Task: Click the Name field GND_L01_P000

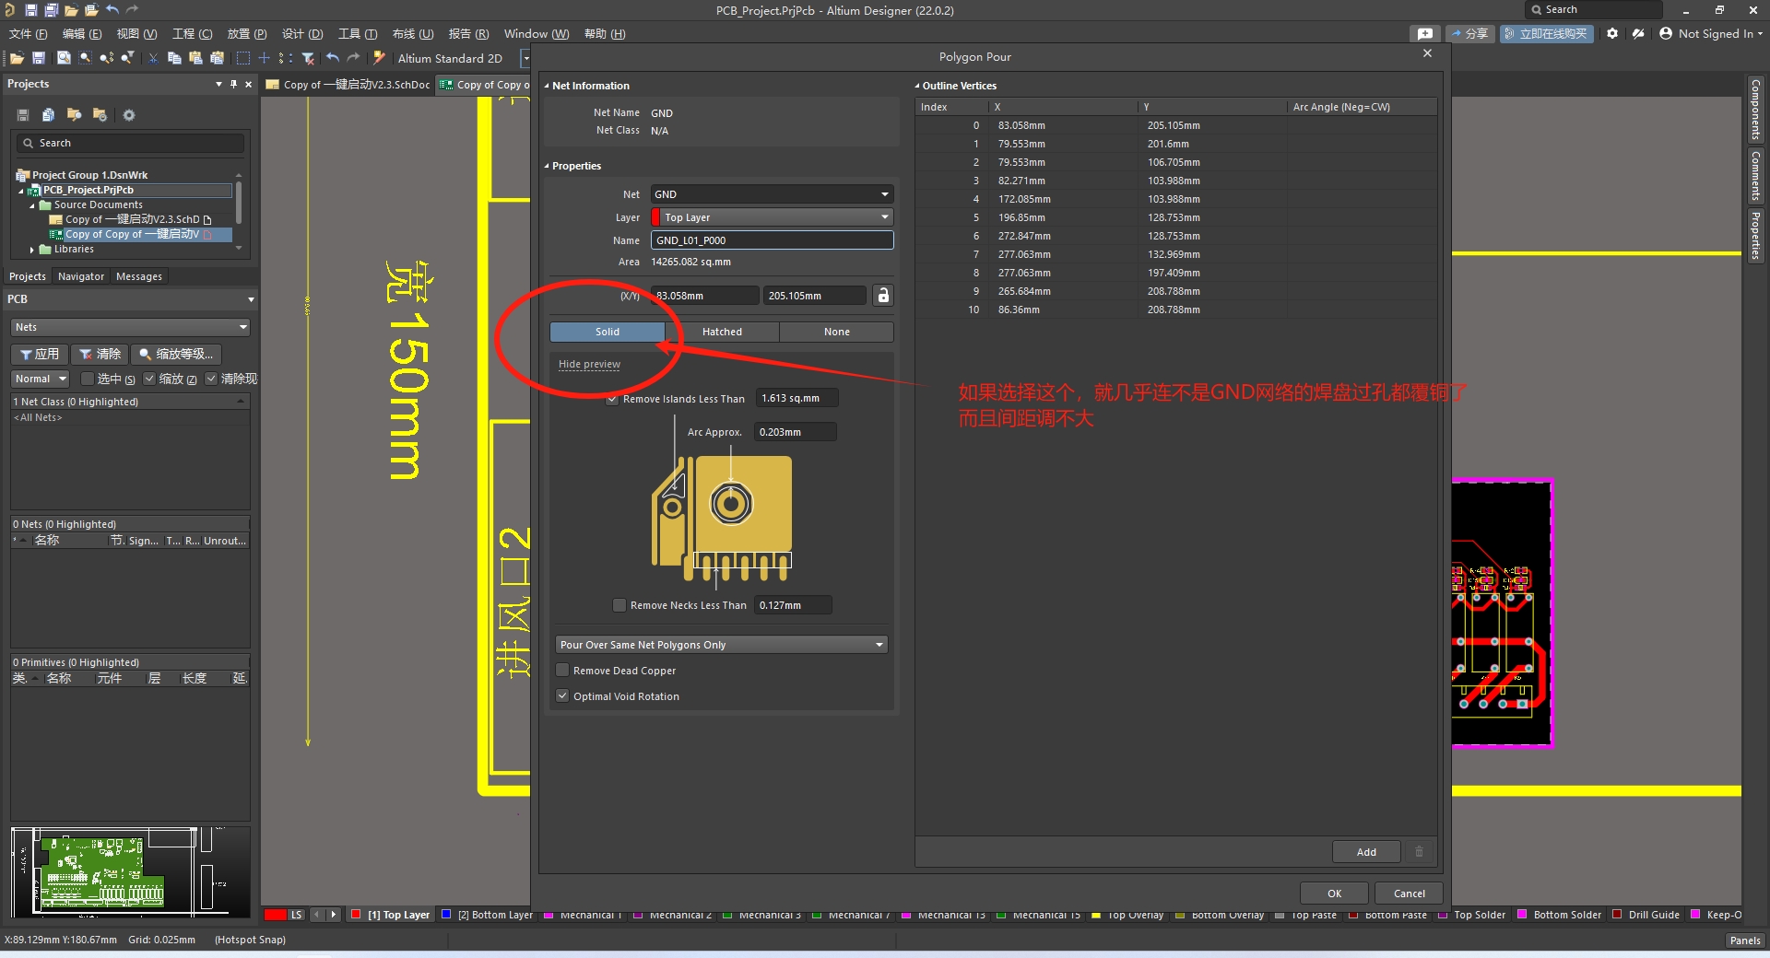Action: pyautogui.click(x=772, y=240)
